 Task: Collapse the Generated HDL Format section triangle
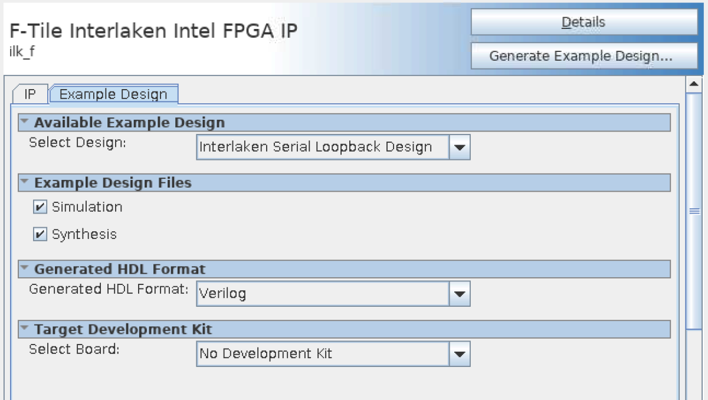25,268
